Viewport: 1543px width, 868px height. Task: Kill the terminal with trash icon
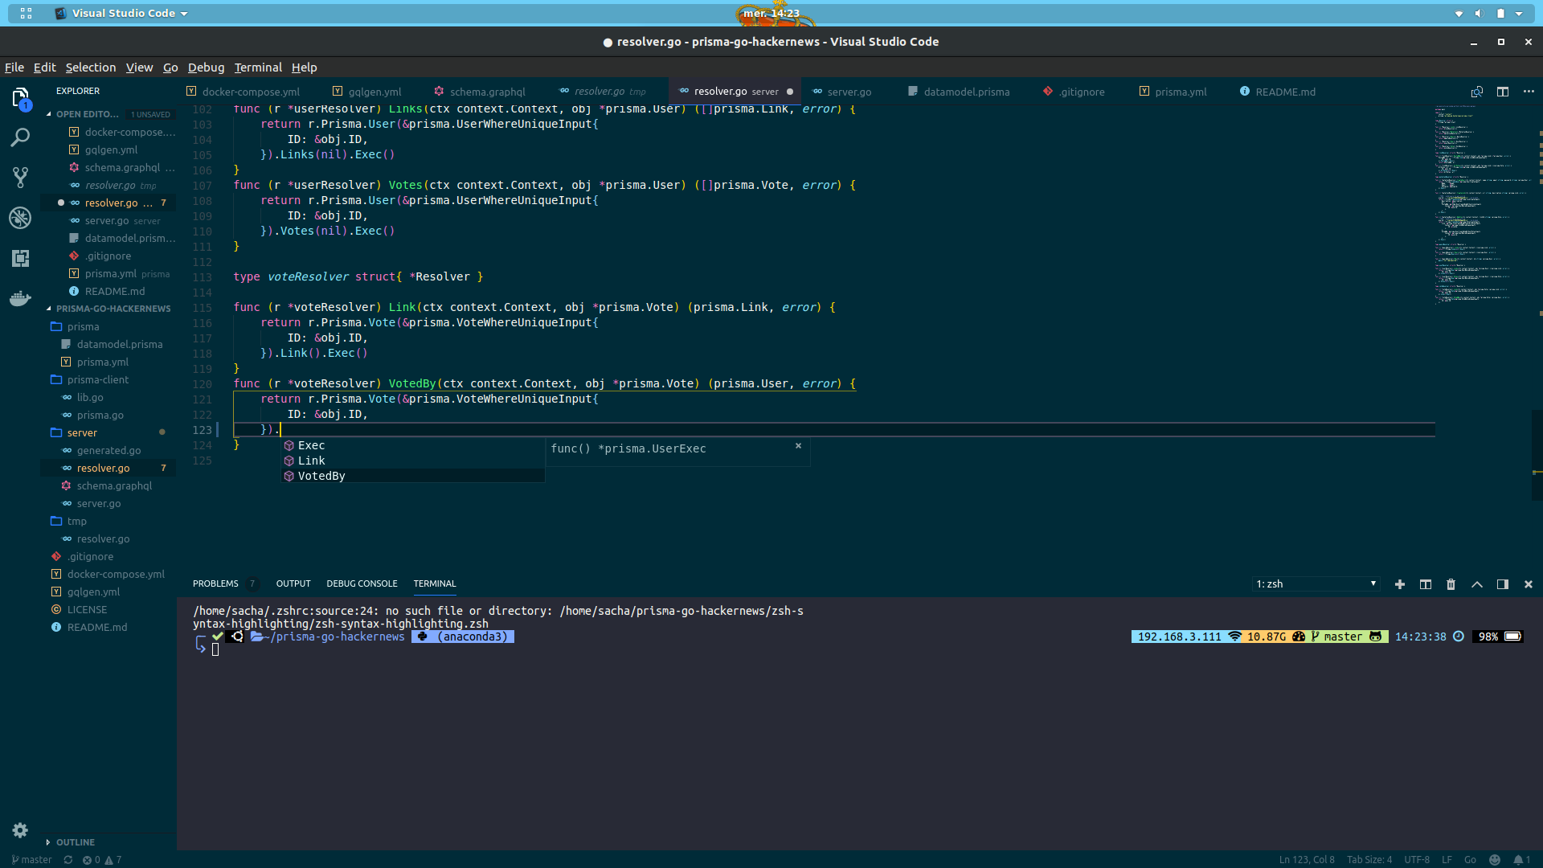click(1451, 584)
